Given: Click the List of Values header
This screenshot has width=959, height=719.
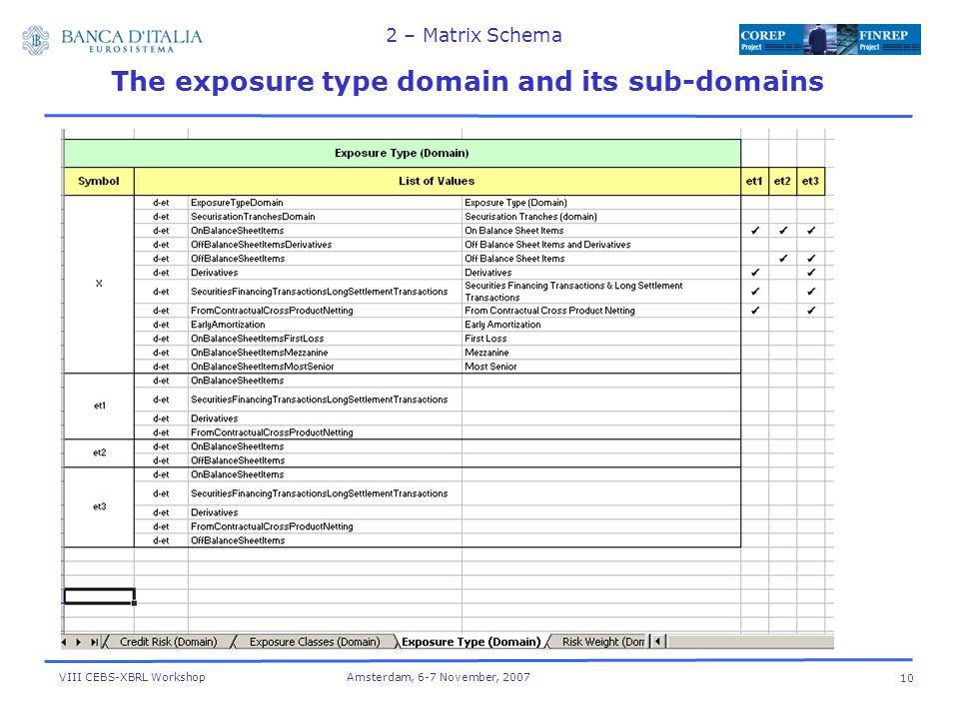Looking at the screenshot, I should tap(437, 181).
